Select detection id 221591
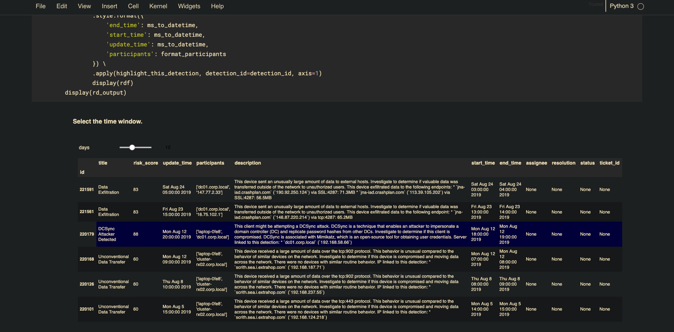674x332 pixels. (87, 190)
